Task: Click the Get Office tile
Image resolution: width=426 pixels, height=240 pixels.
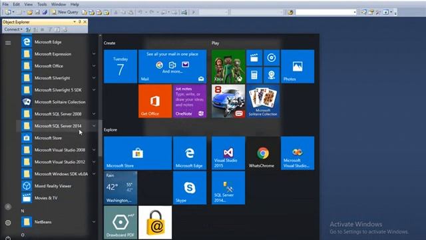Action: pyautogui.click(x=155, y=101)
